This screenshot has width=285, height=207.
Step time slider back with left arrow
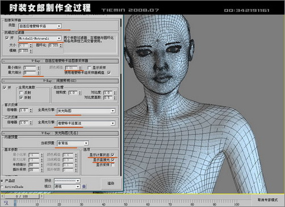(x=2, y=196)
